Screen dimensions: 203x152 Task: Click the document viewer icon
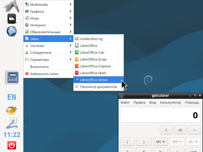(77, 87)
